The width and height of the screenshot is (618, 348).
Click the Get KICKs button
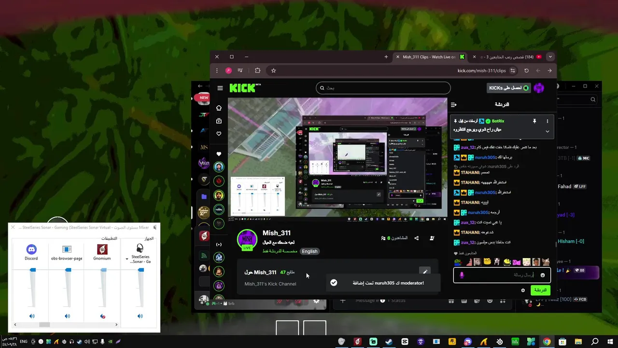[508, 88]
